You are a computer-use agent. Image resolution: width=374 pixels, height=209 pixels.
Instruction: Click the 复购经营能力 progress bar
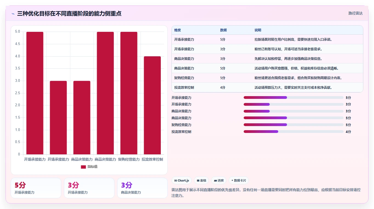tap(294, 125)
